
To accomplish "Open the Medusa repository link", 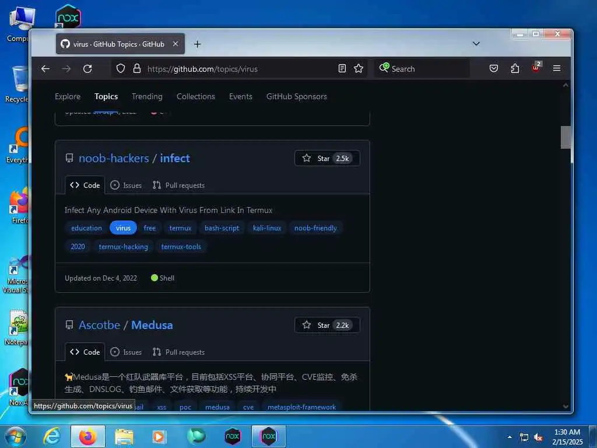I will point(152,325).
